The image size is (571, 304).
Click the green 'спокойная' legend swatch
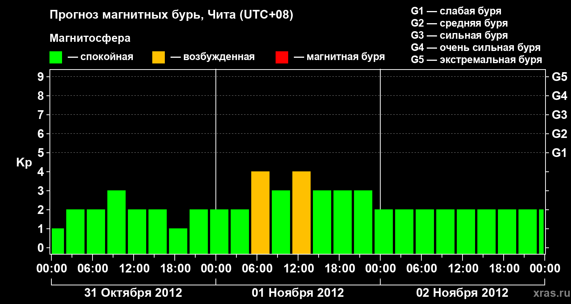point(56,57)
